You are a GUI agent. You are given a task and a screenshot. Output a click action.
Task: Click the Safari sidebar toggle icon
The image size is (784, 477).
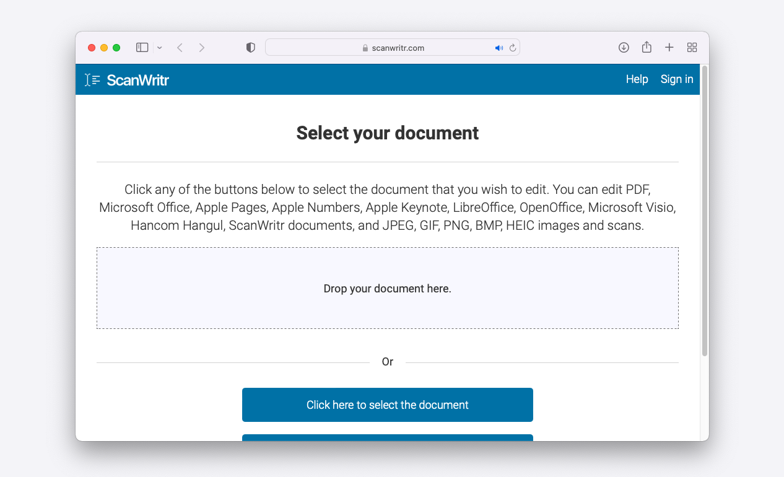(142, 48)
